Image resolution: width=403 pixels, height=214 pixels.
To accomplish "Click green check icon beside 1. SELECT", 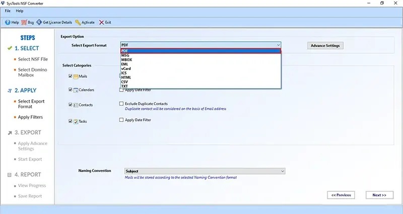I will point(10,48).
